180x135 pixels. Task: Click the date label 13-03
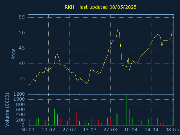pyautogui.click(x=90, y=130)
